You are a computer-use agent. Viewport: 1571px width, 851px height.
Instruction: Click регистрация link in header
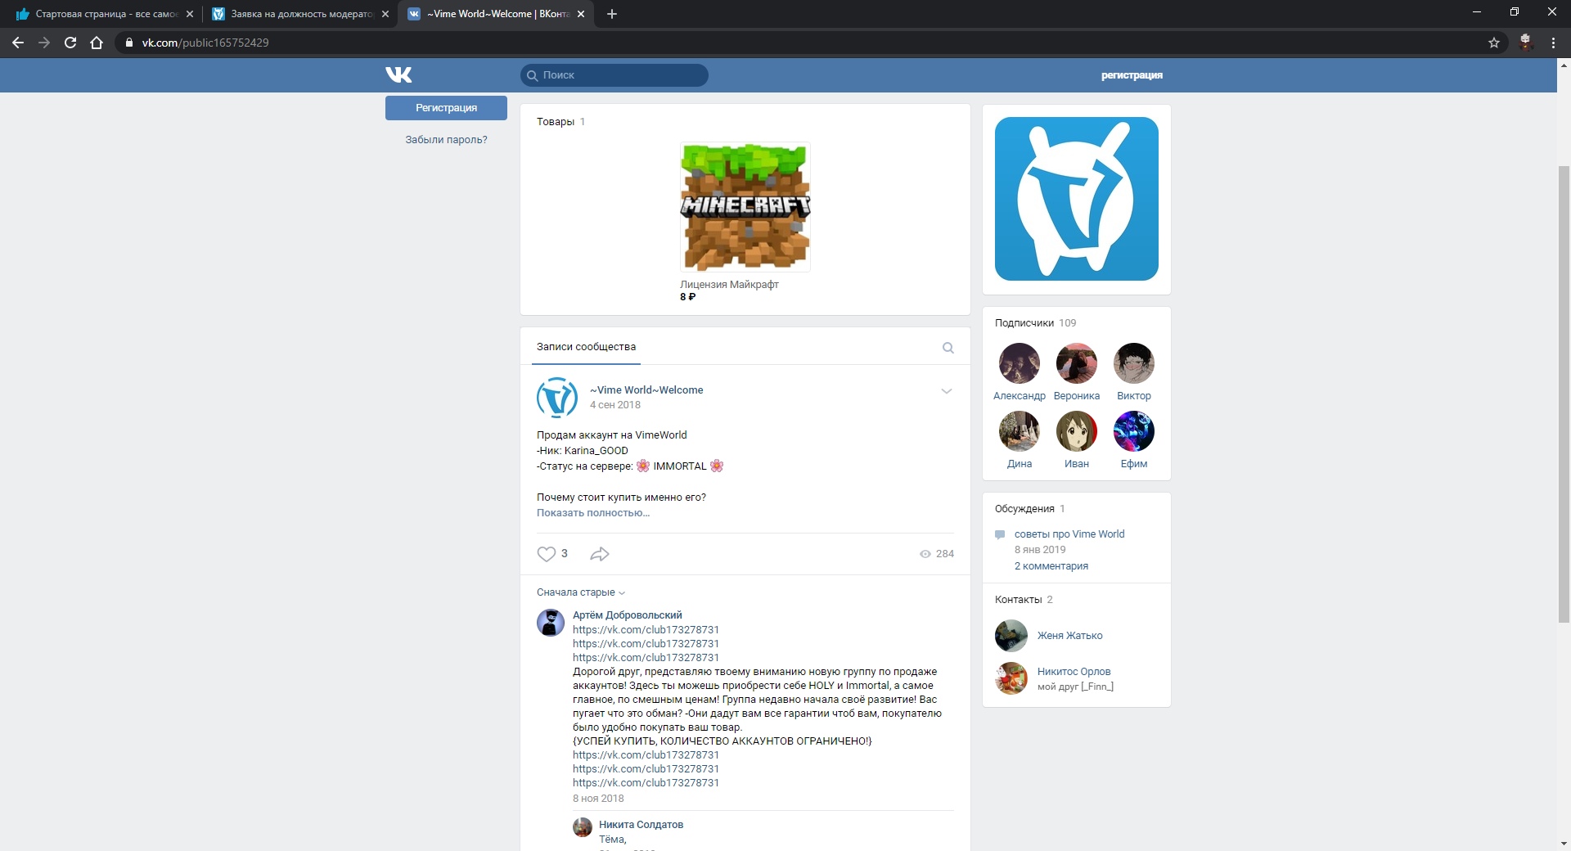[1132, 75]
